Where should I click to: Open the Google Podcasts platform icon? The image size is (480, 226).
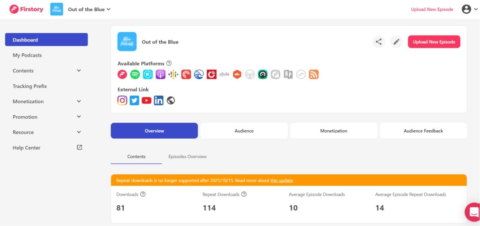(173, 74)
